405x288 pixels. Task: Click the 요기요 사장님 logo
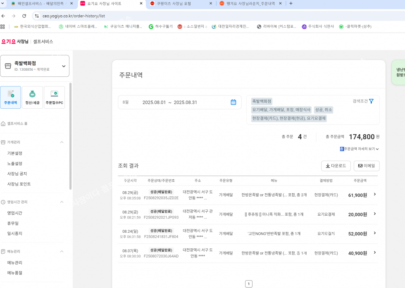[x=15, y=41]
